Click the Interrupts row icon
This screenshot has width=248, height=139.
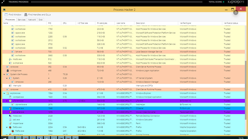coord(10,86)
